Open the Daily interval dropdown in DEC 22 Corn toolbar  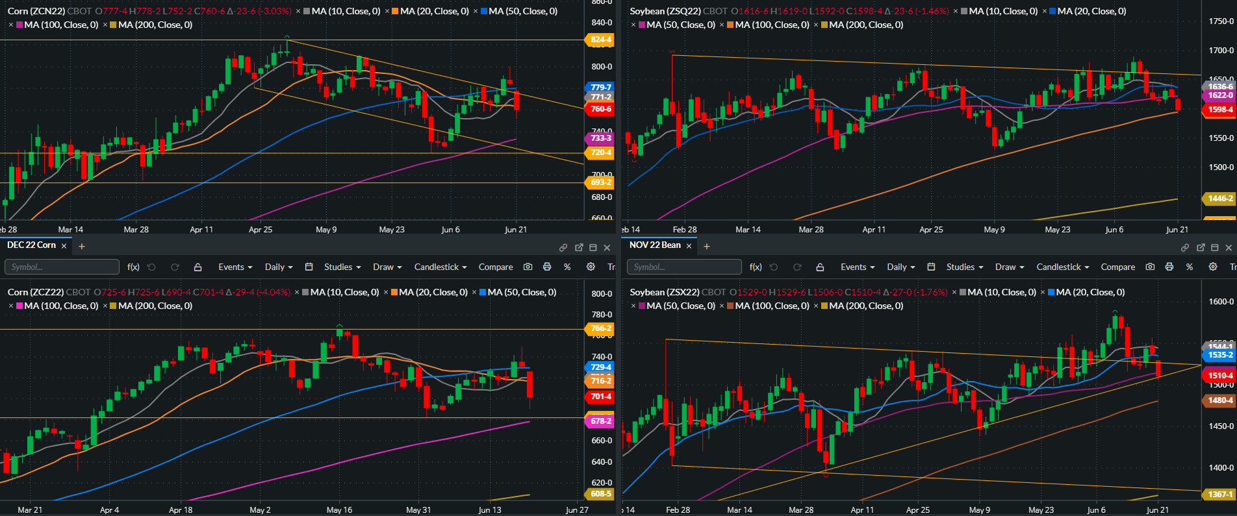tap(279, 267)
